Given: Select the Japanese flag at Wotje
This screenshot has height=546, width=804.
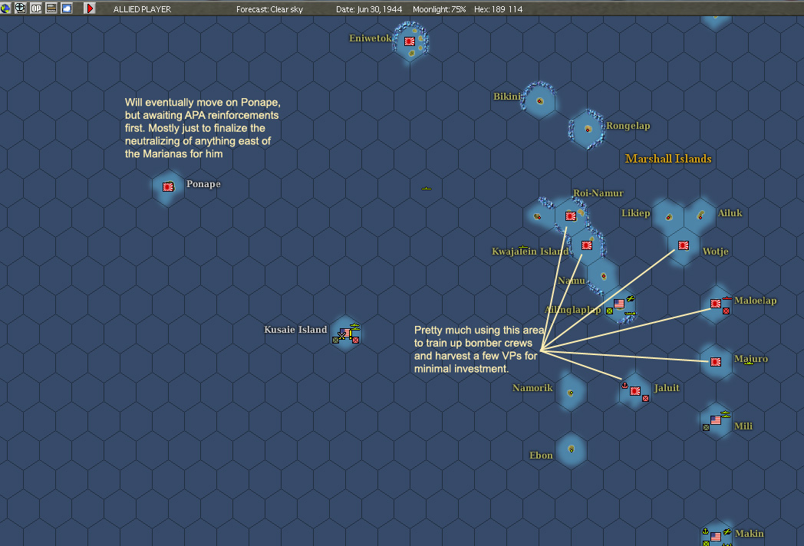Looking at the screenshot, I should 684,245.
